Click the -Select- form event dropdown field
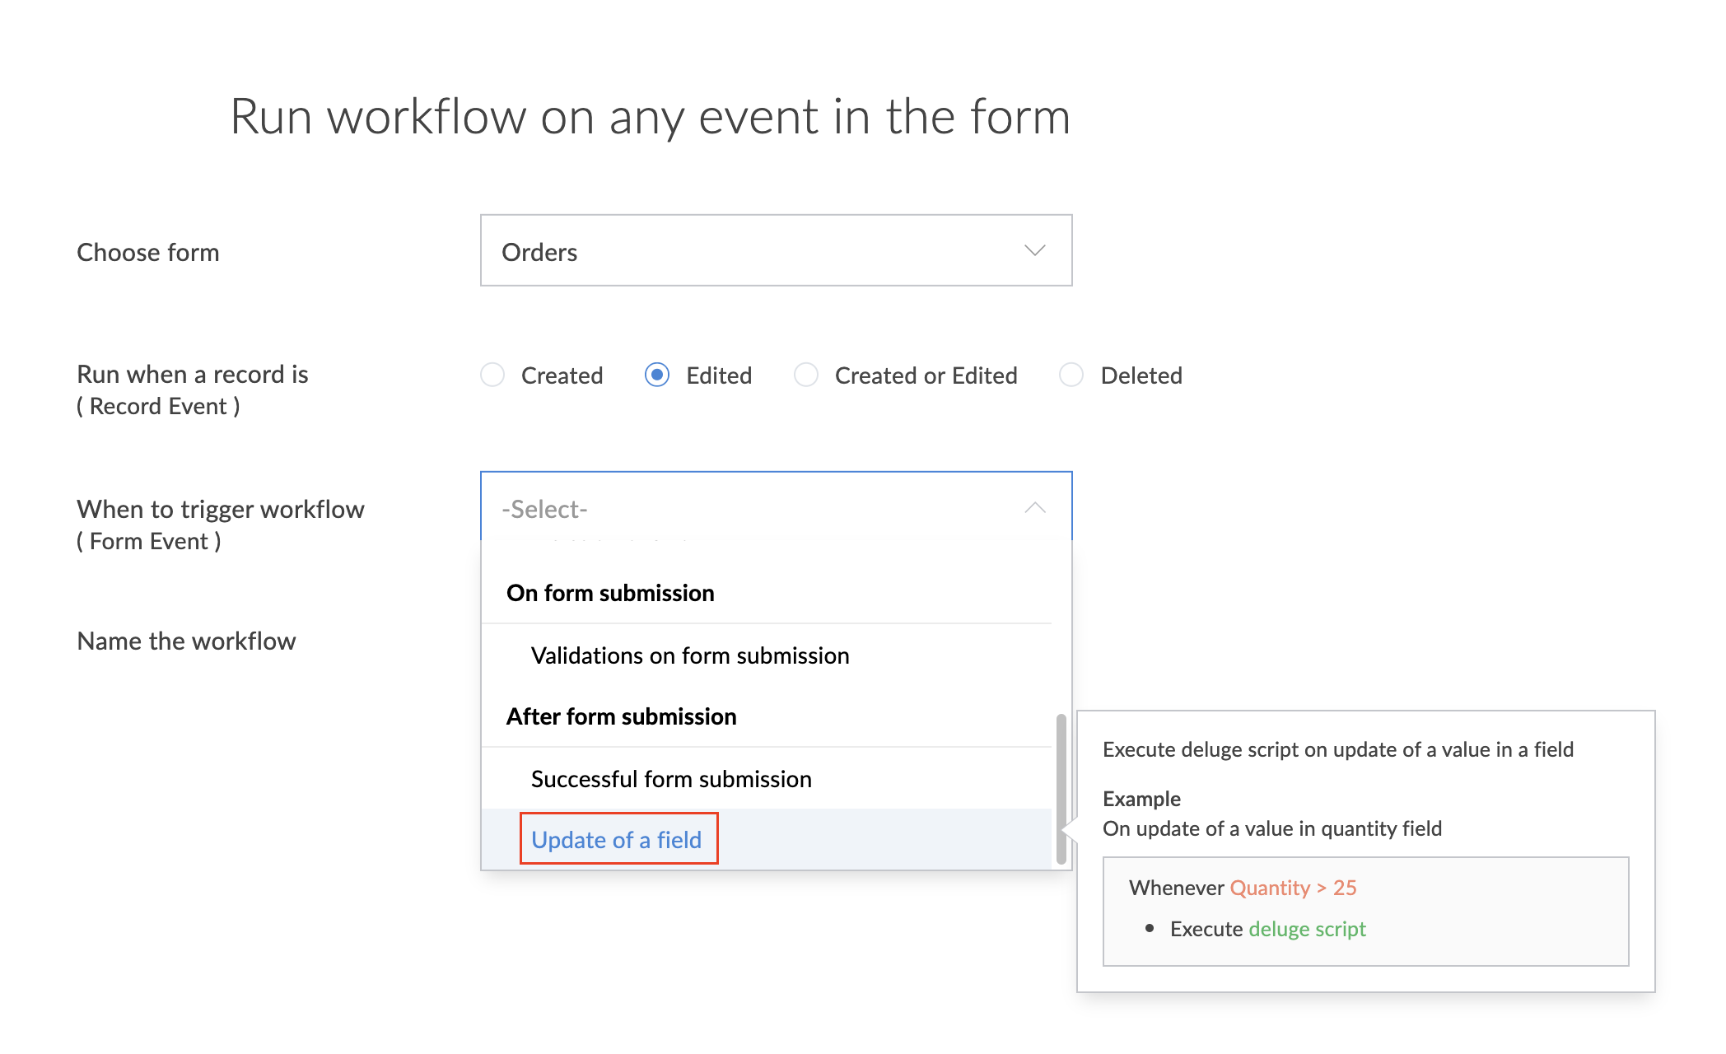Image resolution: width=1726 pixels, height=1054 pixels. tap(758, 508)
